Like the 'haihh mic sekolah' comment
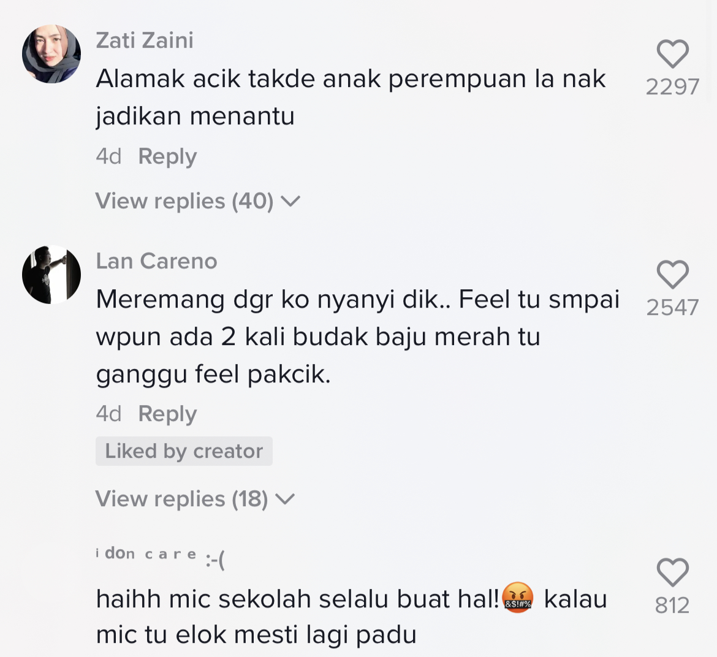 click(672, 572)
